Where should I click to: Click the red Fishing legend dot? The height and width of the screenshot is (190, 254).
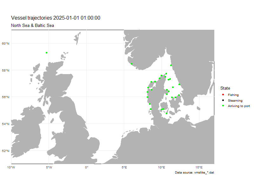click(x=223, y=95)
